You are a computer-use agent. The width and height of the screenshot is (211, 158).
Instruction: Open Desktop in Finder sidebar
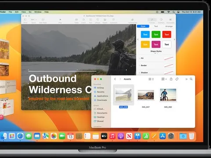pos(99,117)
